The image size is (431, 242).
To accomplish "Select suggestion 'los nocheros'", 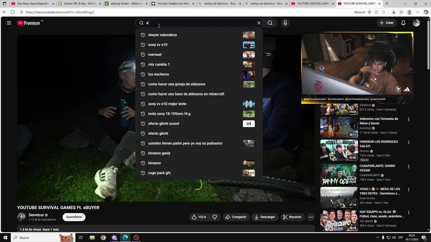I will [x=199, y=74].
